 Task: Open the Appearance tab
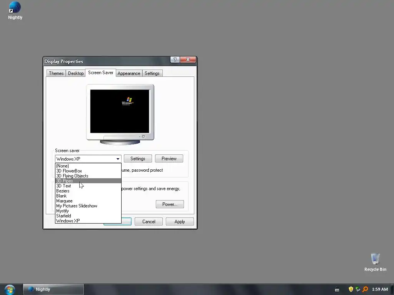tap(129, 73)
